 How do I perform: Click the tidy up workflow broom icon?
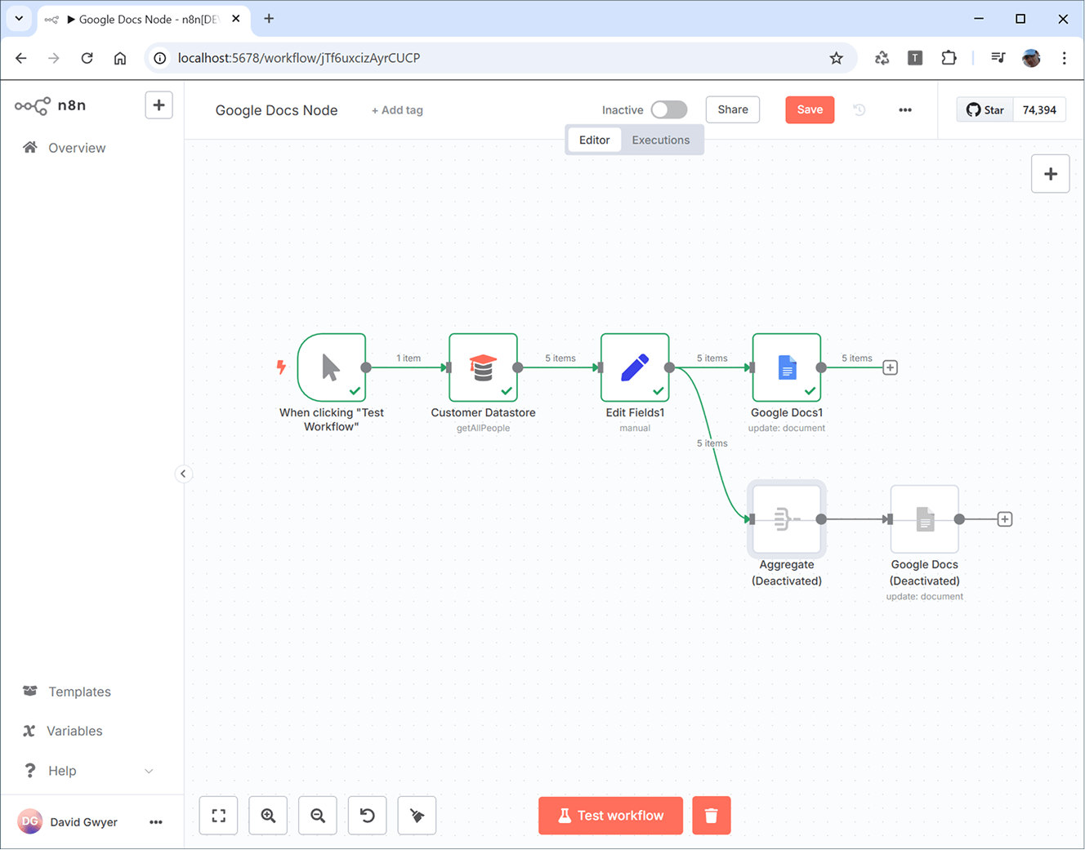coord(417,816)
